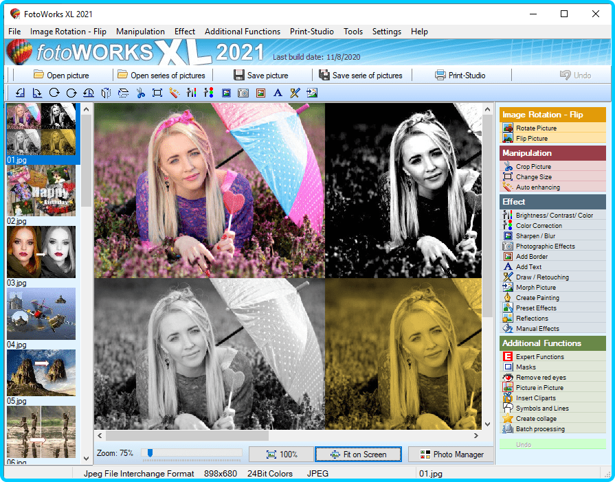
Task: Click the camera icon in the toolbar
Action: 243,93
